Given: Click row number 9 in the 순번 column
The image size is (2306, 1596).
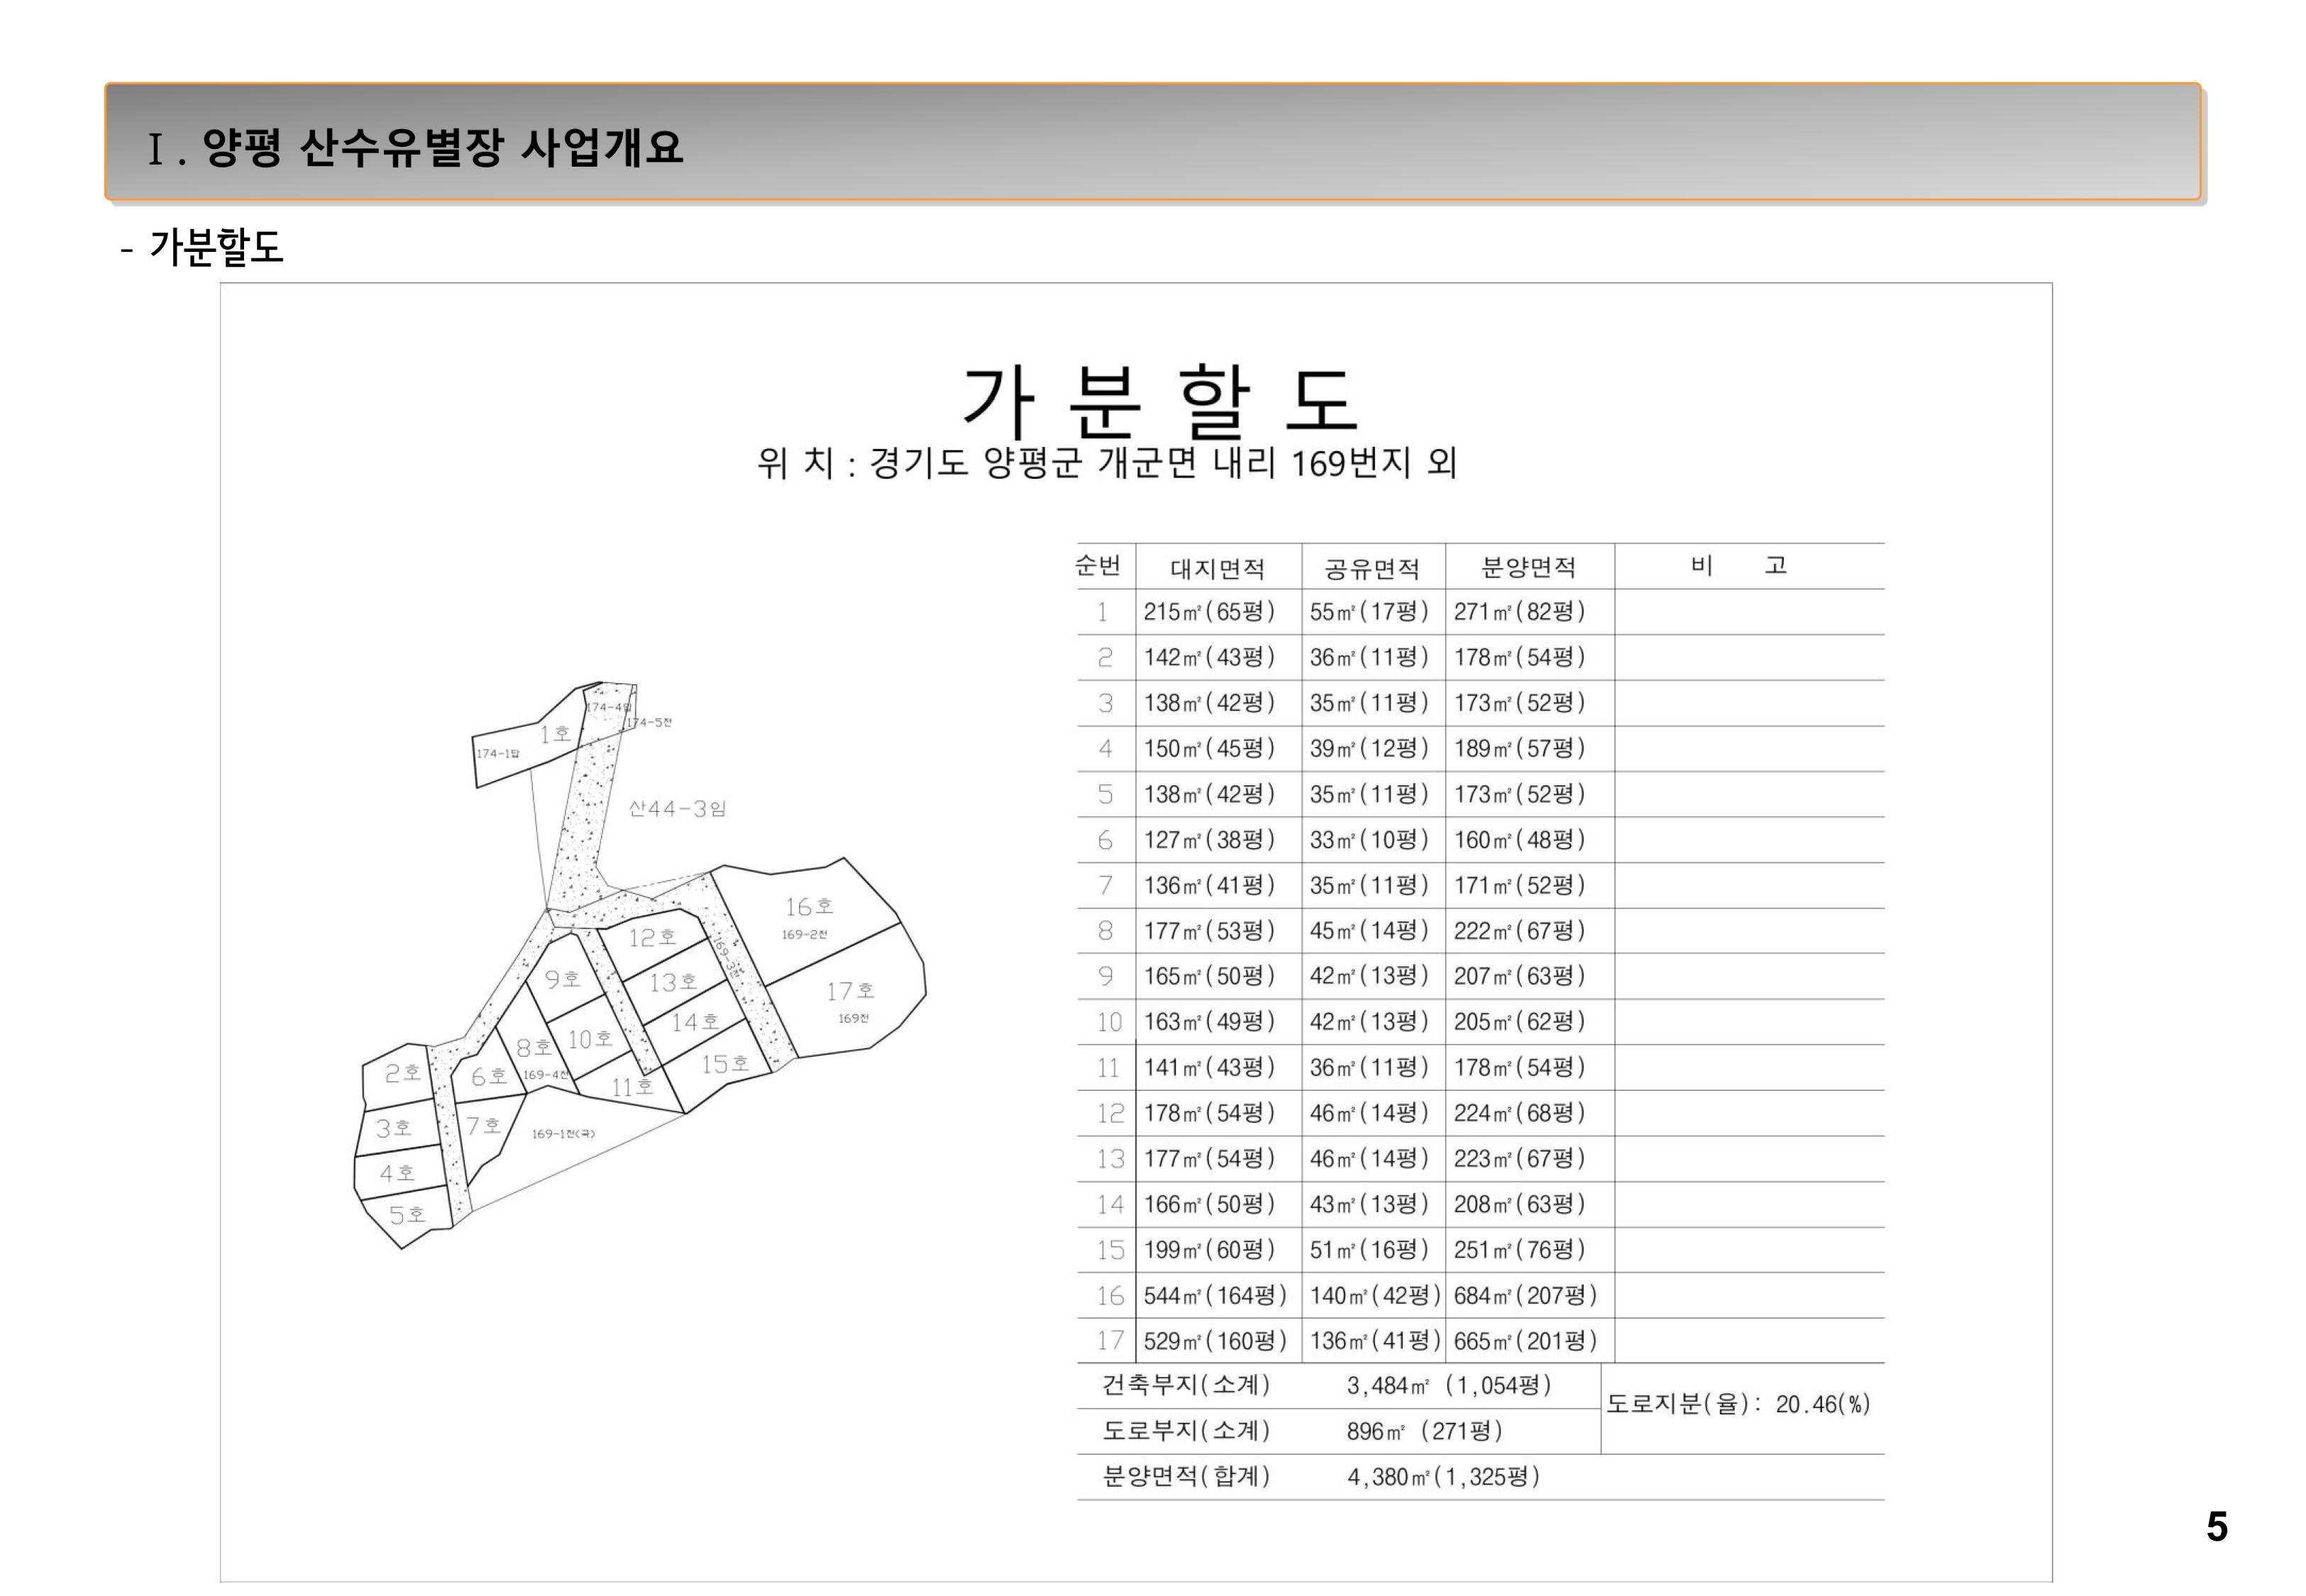Looking at the screenshot, I should coord(1105,976).
